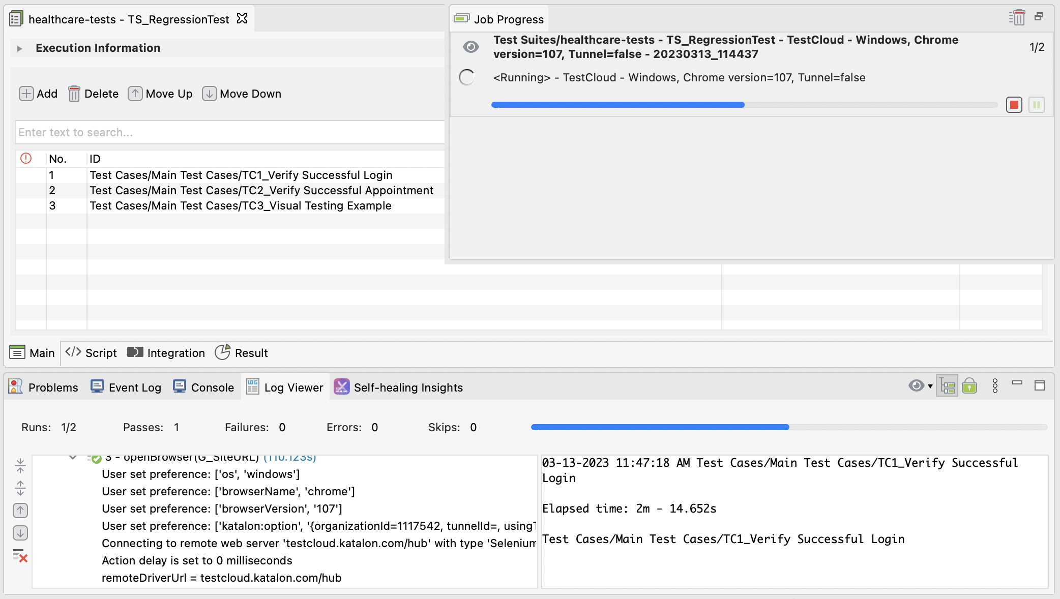
Task: Open the three-dot options menu in Log Viewer
Action: (x=995, y=386)
